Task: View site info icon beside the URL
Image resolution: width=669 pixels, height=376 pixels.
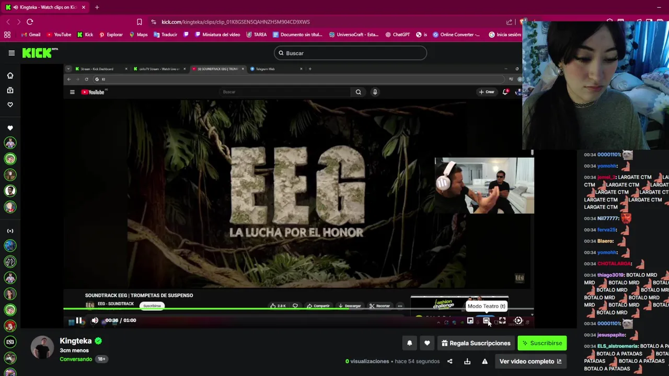Action: (153, 22)
